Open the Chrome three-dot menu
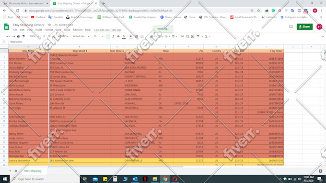 pyautogui.click(x=322, y=11)
